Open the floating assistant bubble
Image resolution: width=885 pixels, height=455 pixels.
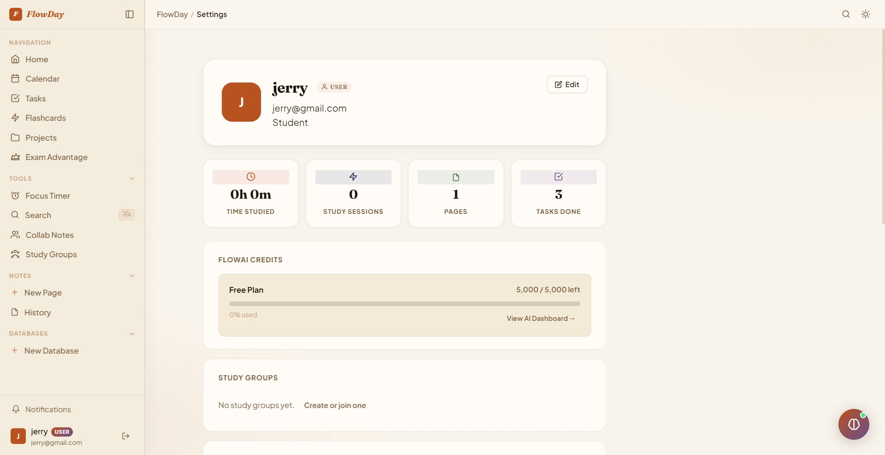[x=854, y=424]
